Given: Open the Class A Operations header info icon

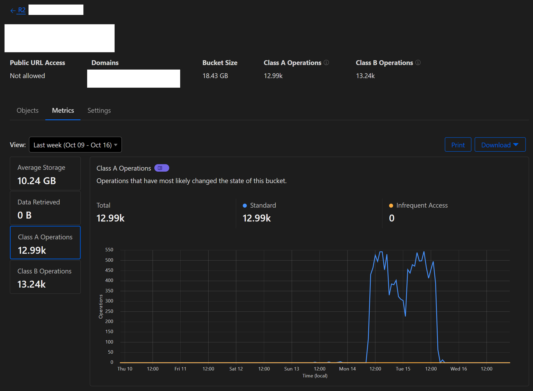Looking at the screenshot, I should [x=326, y=62].
